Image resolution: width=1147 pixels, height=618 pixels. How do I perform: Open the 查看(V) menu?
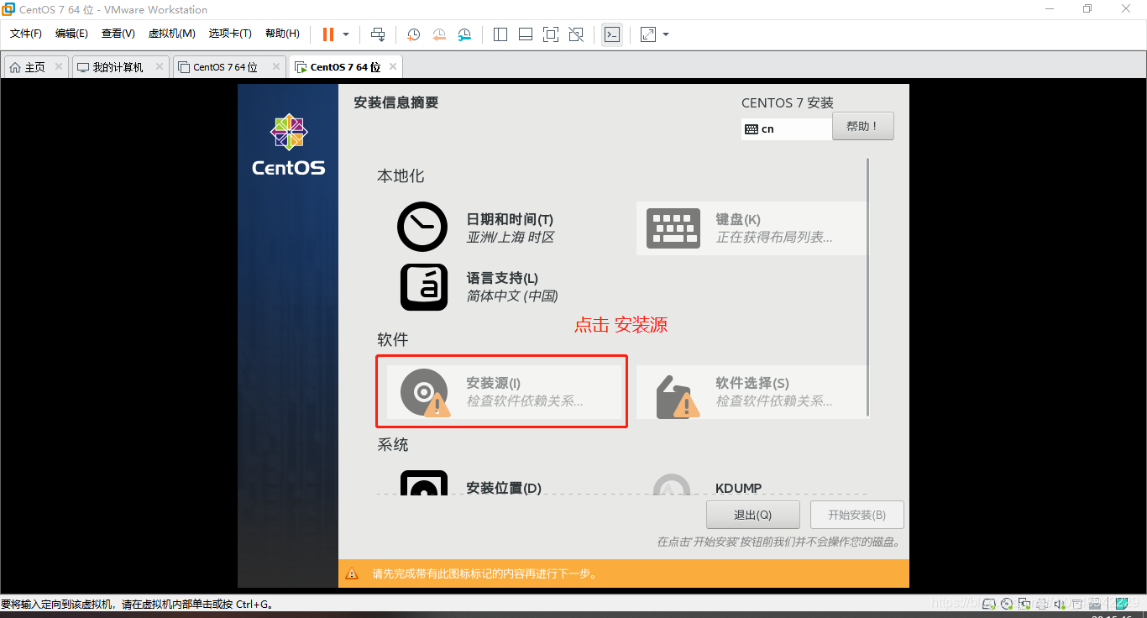click(x=118, y=34)
